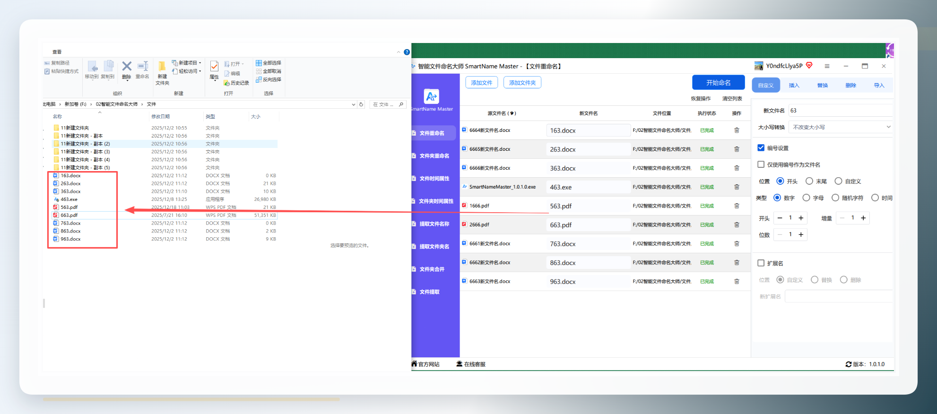Screen dimensions: 937x414
Task: Open the hamburger menu in SmartName Master
Action: pos(827,66)
